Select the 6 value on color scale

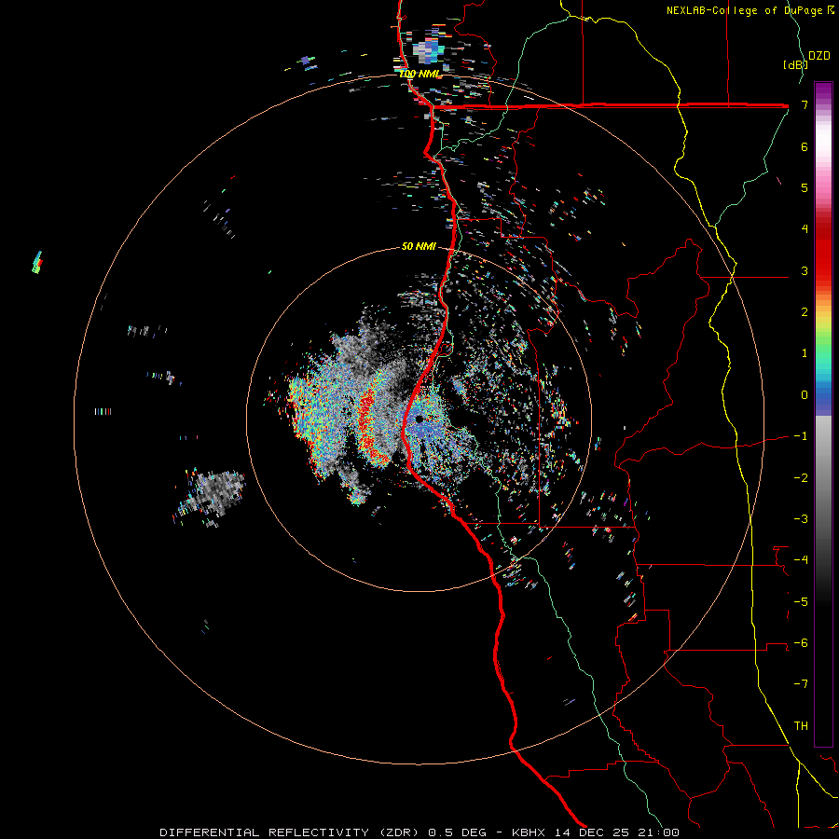(805, 146)
